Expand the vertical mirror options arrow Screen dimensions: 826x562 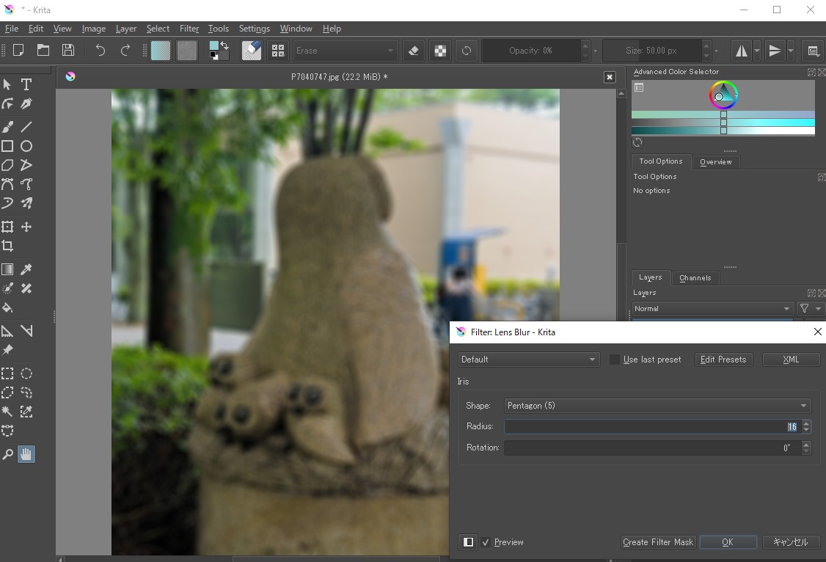click(791, 51)
